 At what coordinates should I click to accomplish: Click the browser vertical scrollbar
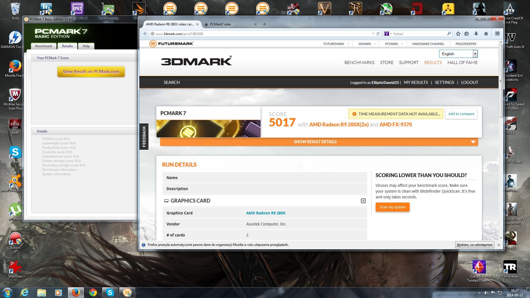click(501, 81)
